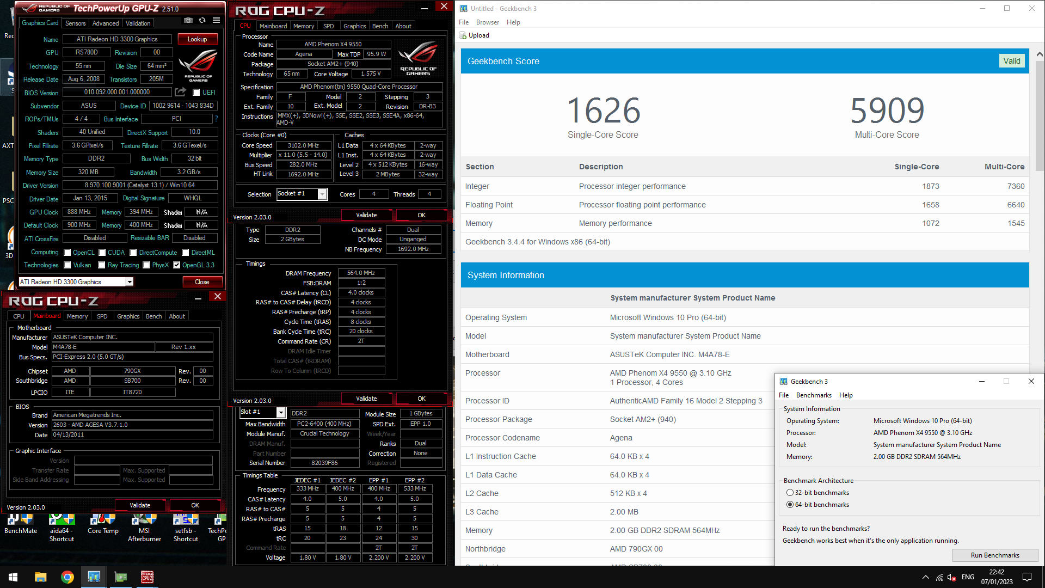Open the Graphics tab in lower CPU-Z window
1045x588 pixels.
click(128, 316)
